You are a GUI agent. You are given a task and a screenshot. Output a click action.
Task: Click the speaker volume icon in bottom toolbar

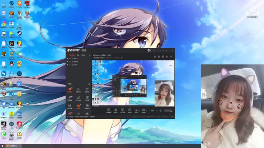point(144,111)
